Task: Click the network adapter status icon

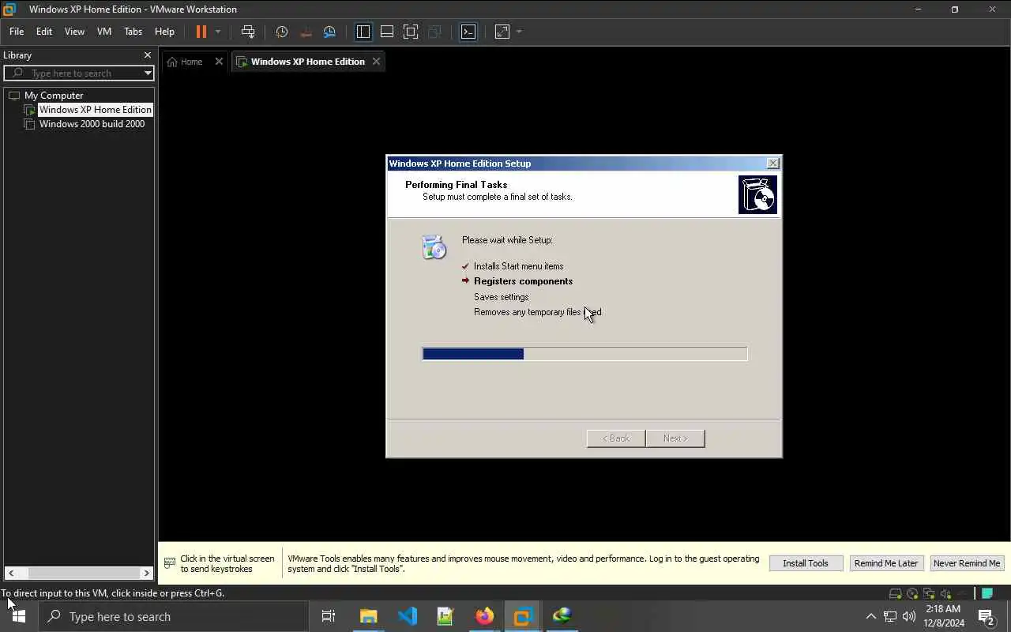Action: [929, 593]
